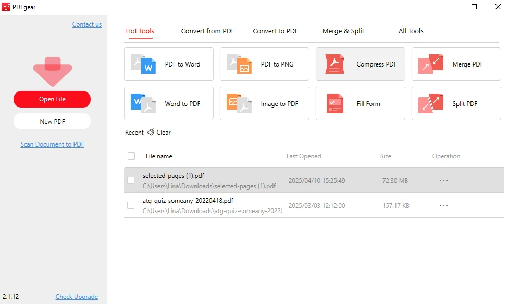
Task: Tick the select-all checkbox in file header
Action: point(131,156)
